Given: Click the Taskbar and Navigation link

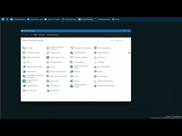Looking at the screenshot, I should coord(106,81).
